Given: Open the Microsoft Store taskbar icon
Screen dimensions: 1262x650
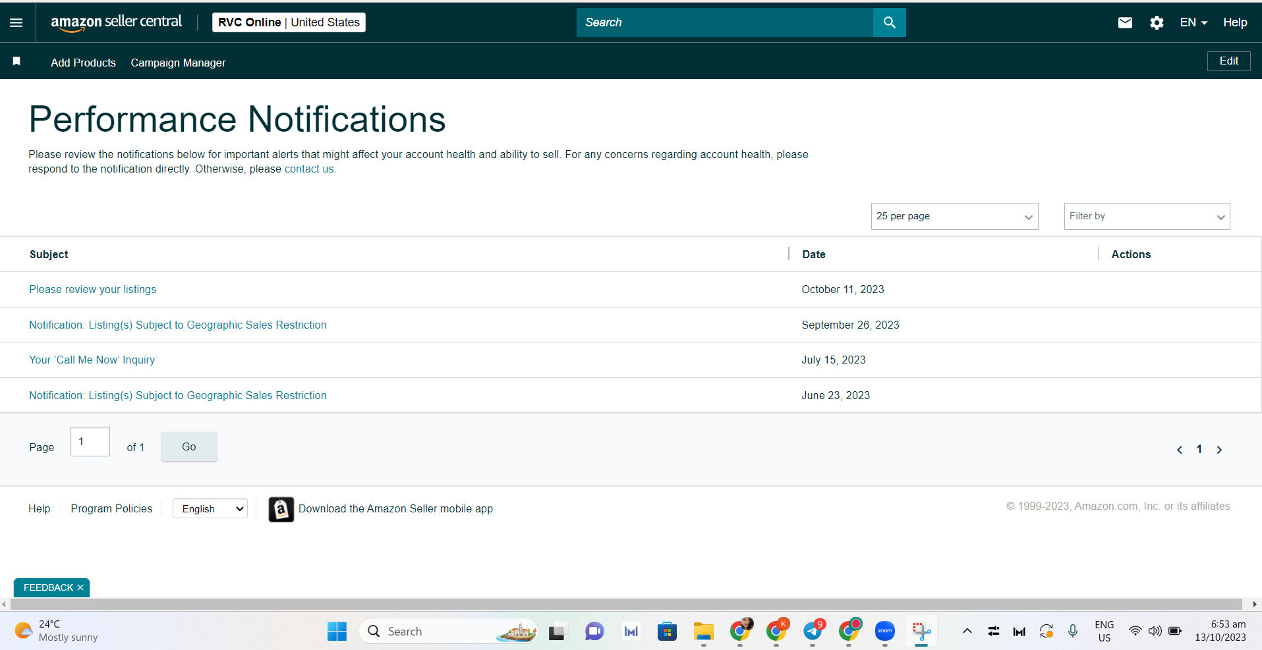Looking at the screenshot, I should pyautogui.click(x=667, y=632).
